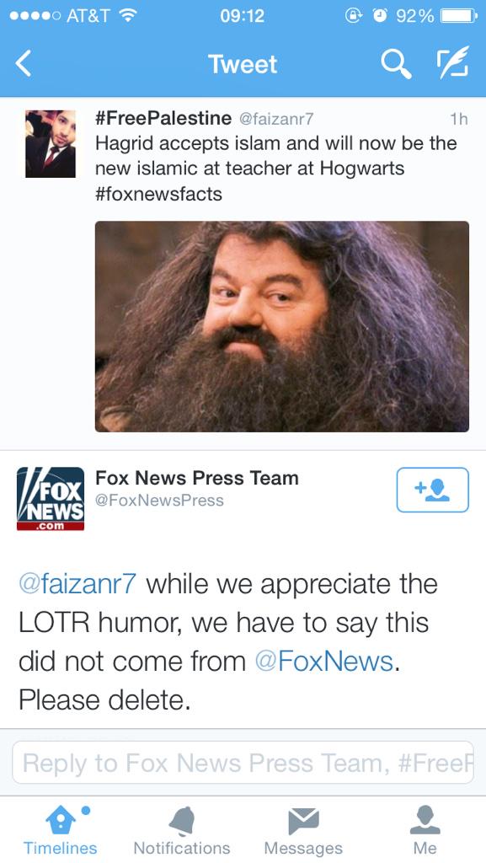
Task: Open the #foxnewsfacts hashtag
Action: [x=159, y=194]
